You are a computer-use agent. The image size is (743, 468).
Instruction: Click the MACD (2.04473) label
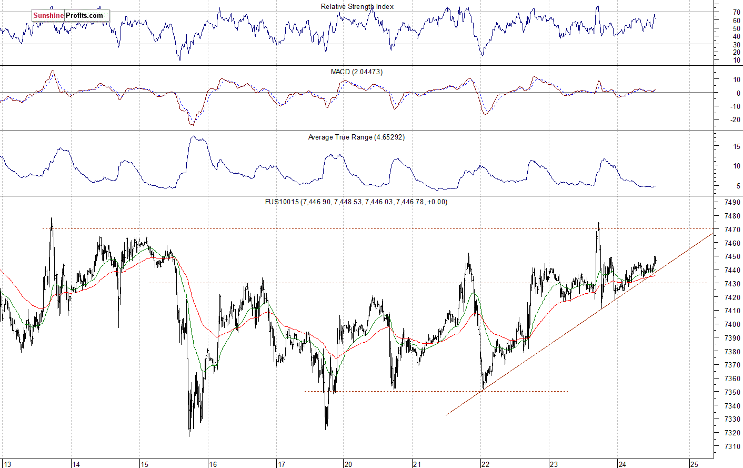point(357,72)
